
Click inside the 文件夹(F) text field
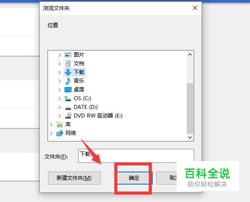tap(136, 156)
